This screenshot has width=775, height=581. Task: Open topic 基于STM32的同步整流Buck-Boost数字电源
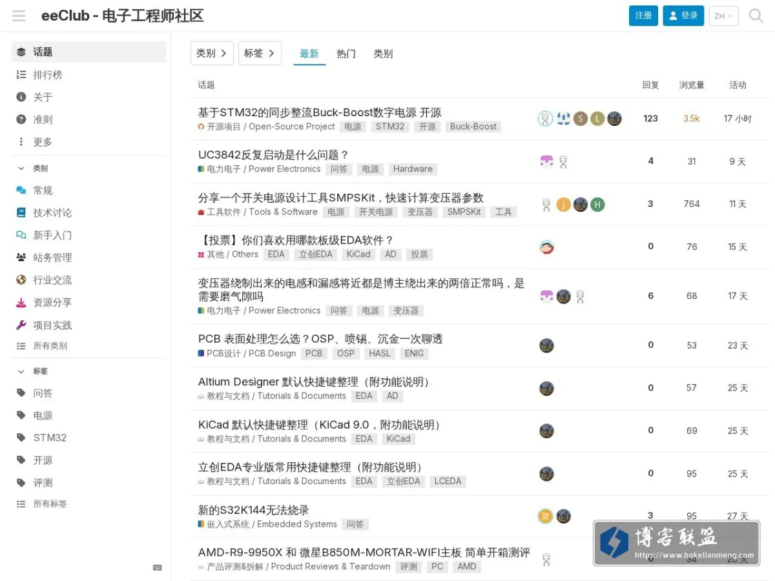pos(320,112)
